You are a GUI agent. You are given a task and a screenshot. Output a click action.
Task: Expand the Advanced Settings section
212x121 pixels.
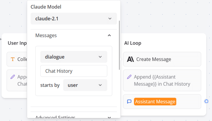(x=74, y=116)
